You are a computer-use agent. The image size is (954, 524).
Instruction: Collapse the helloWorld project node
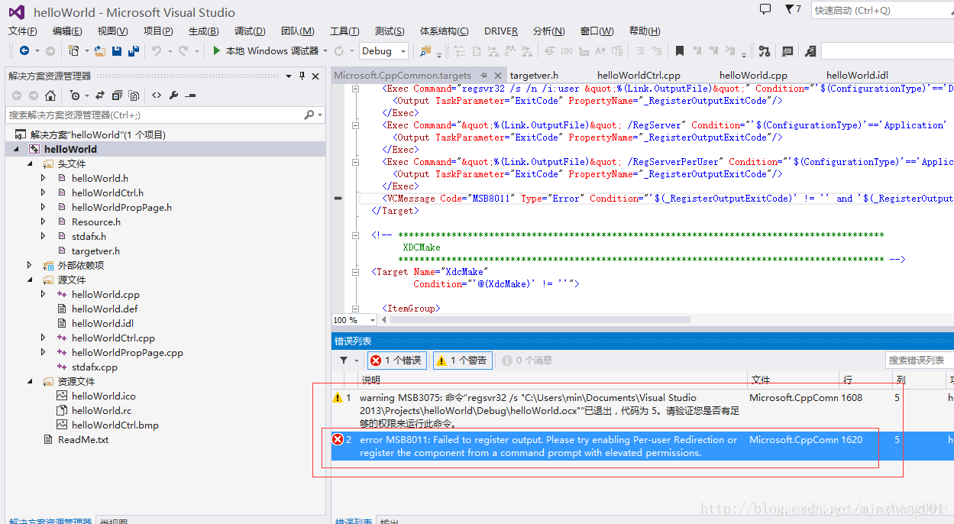tap(18, 149)
